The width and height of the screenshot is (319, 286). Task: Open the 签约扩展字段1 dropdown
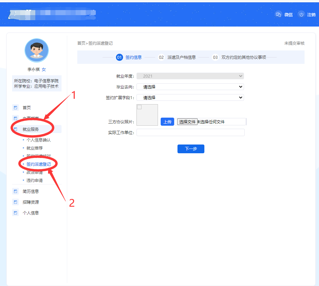(x=190, y=97)
